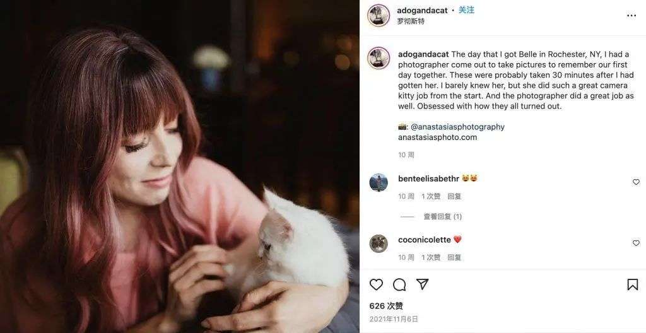Reply to coconicolette's comment via 回复
This screenshot has width=646, height=333.
pyautogui.click(x=454, y=257)
